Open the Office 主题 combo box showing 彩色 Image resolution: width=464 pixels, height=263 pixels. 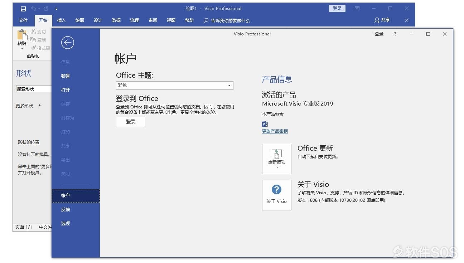tap(175, 86)
